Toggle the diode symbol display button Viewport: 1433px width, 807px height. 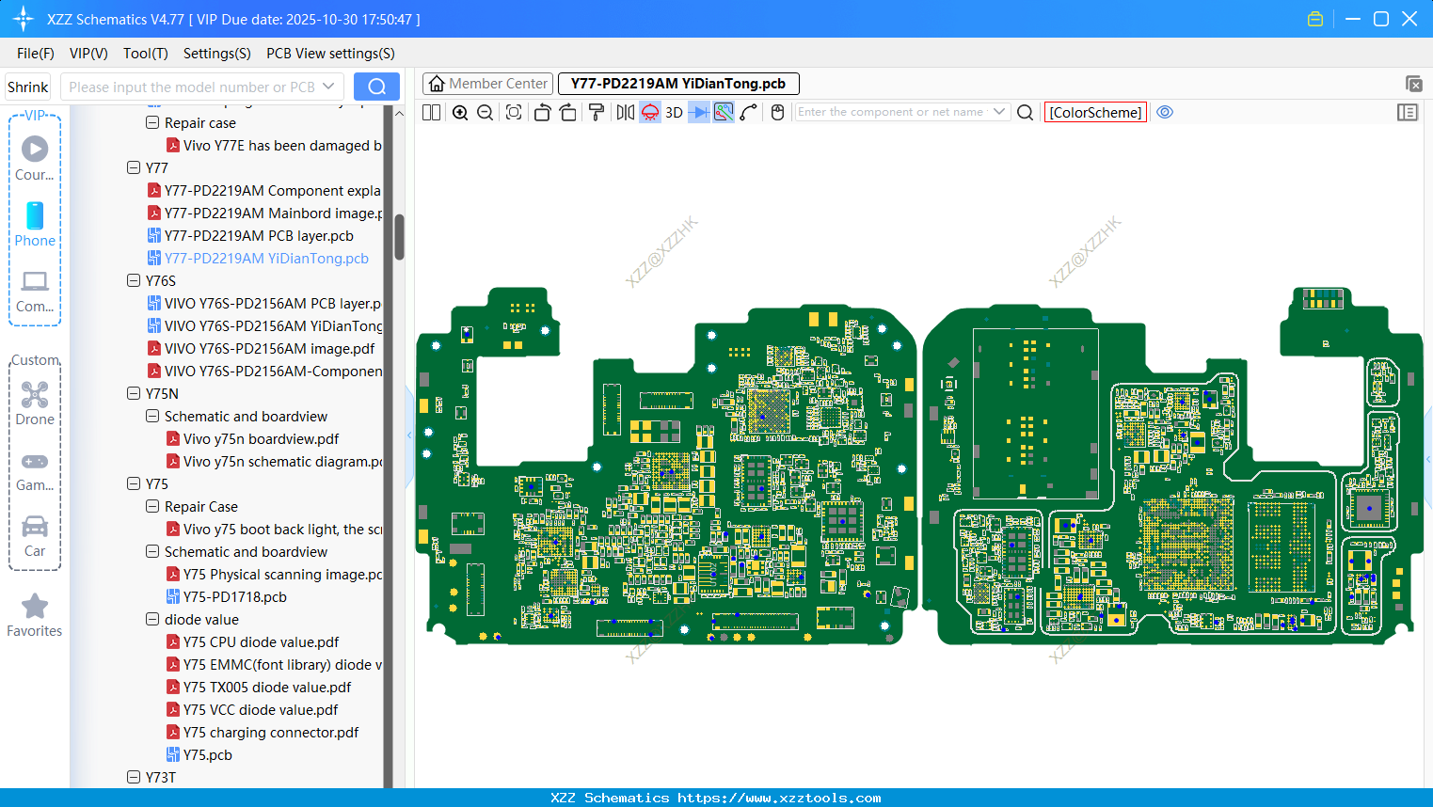698,113
